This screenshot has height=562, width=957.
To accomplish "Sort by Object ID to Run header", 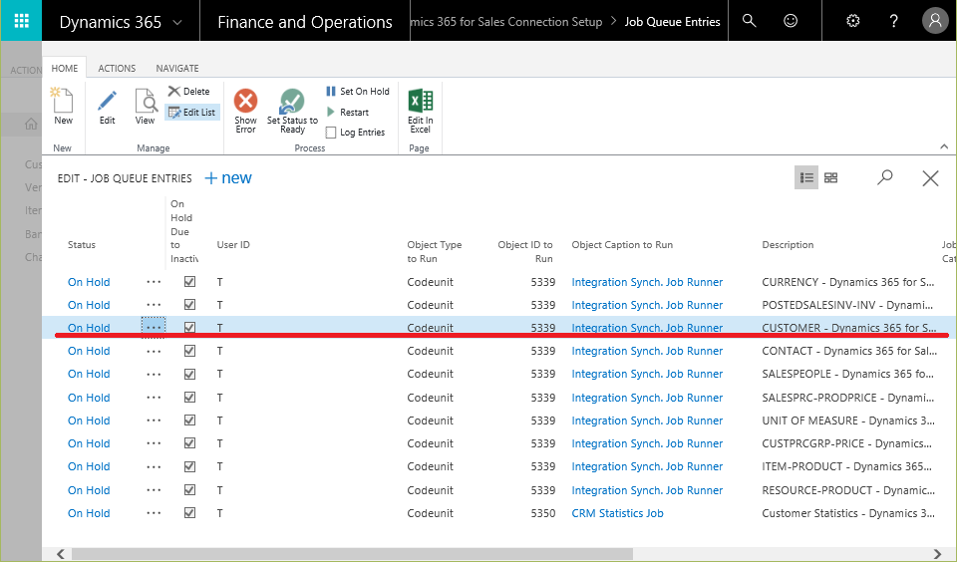I will (x=525, y=251).
